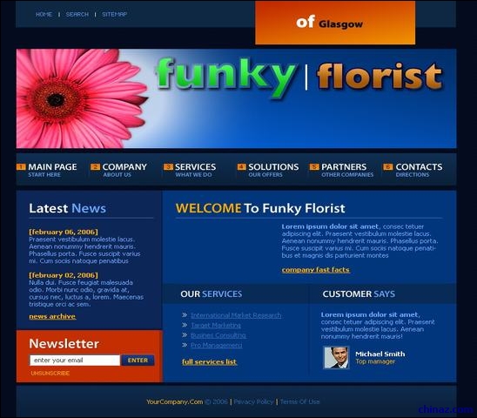Follow the company fast facts link
This screenshot has height=418, width=477.
(x=315, y=270)
